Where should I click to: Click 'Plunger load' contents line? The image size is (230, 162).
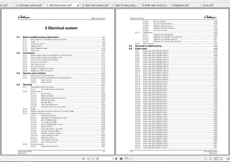pyautogui.click(x=68, y=103)
